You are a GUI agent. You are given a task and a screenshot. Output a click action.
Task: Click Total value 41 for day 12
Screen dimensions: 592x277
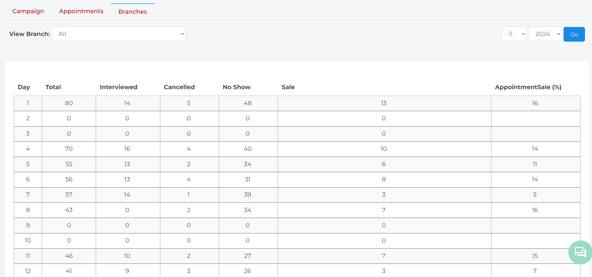click(69, 271)
